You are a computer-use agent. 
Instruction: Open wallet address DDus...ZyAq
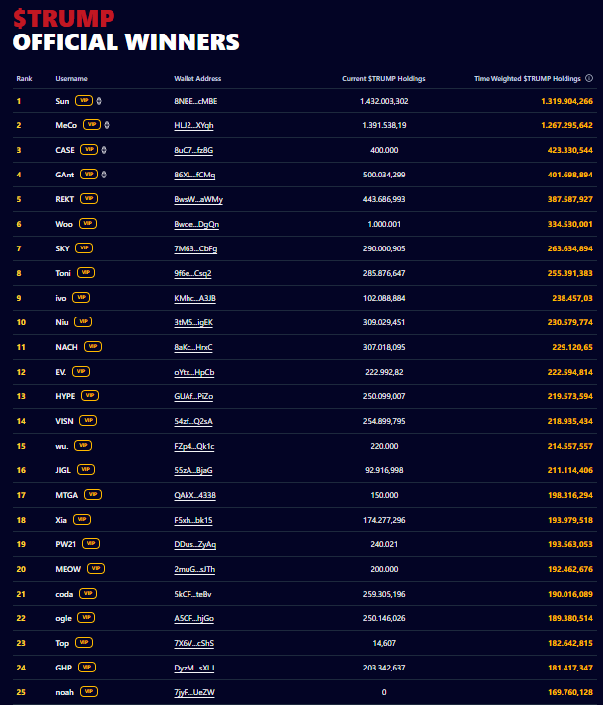(194, 544)
